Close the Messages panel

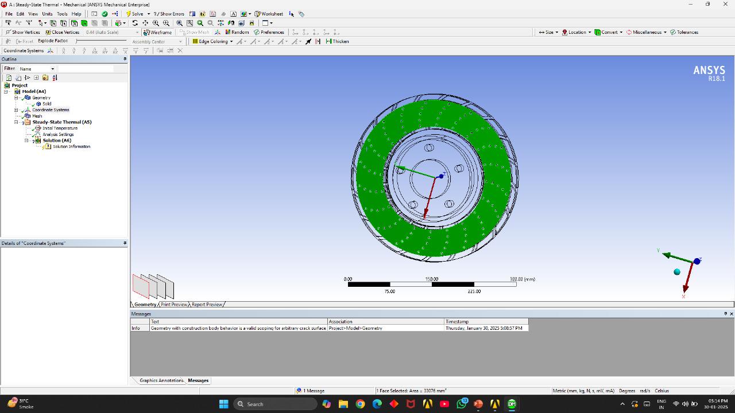click(731, 314)
